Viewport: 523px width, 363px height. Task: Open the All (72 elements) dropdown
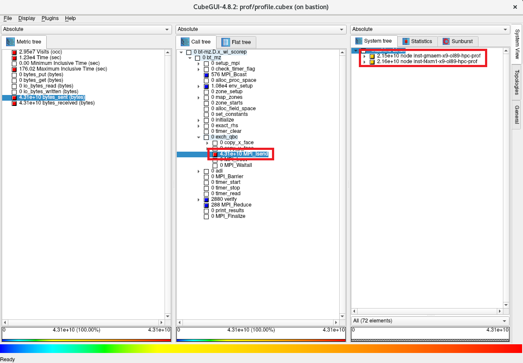point(430,321)
